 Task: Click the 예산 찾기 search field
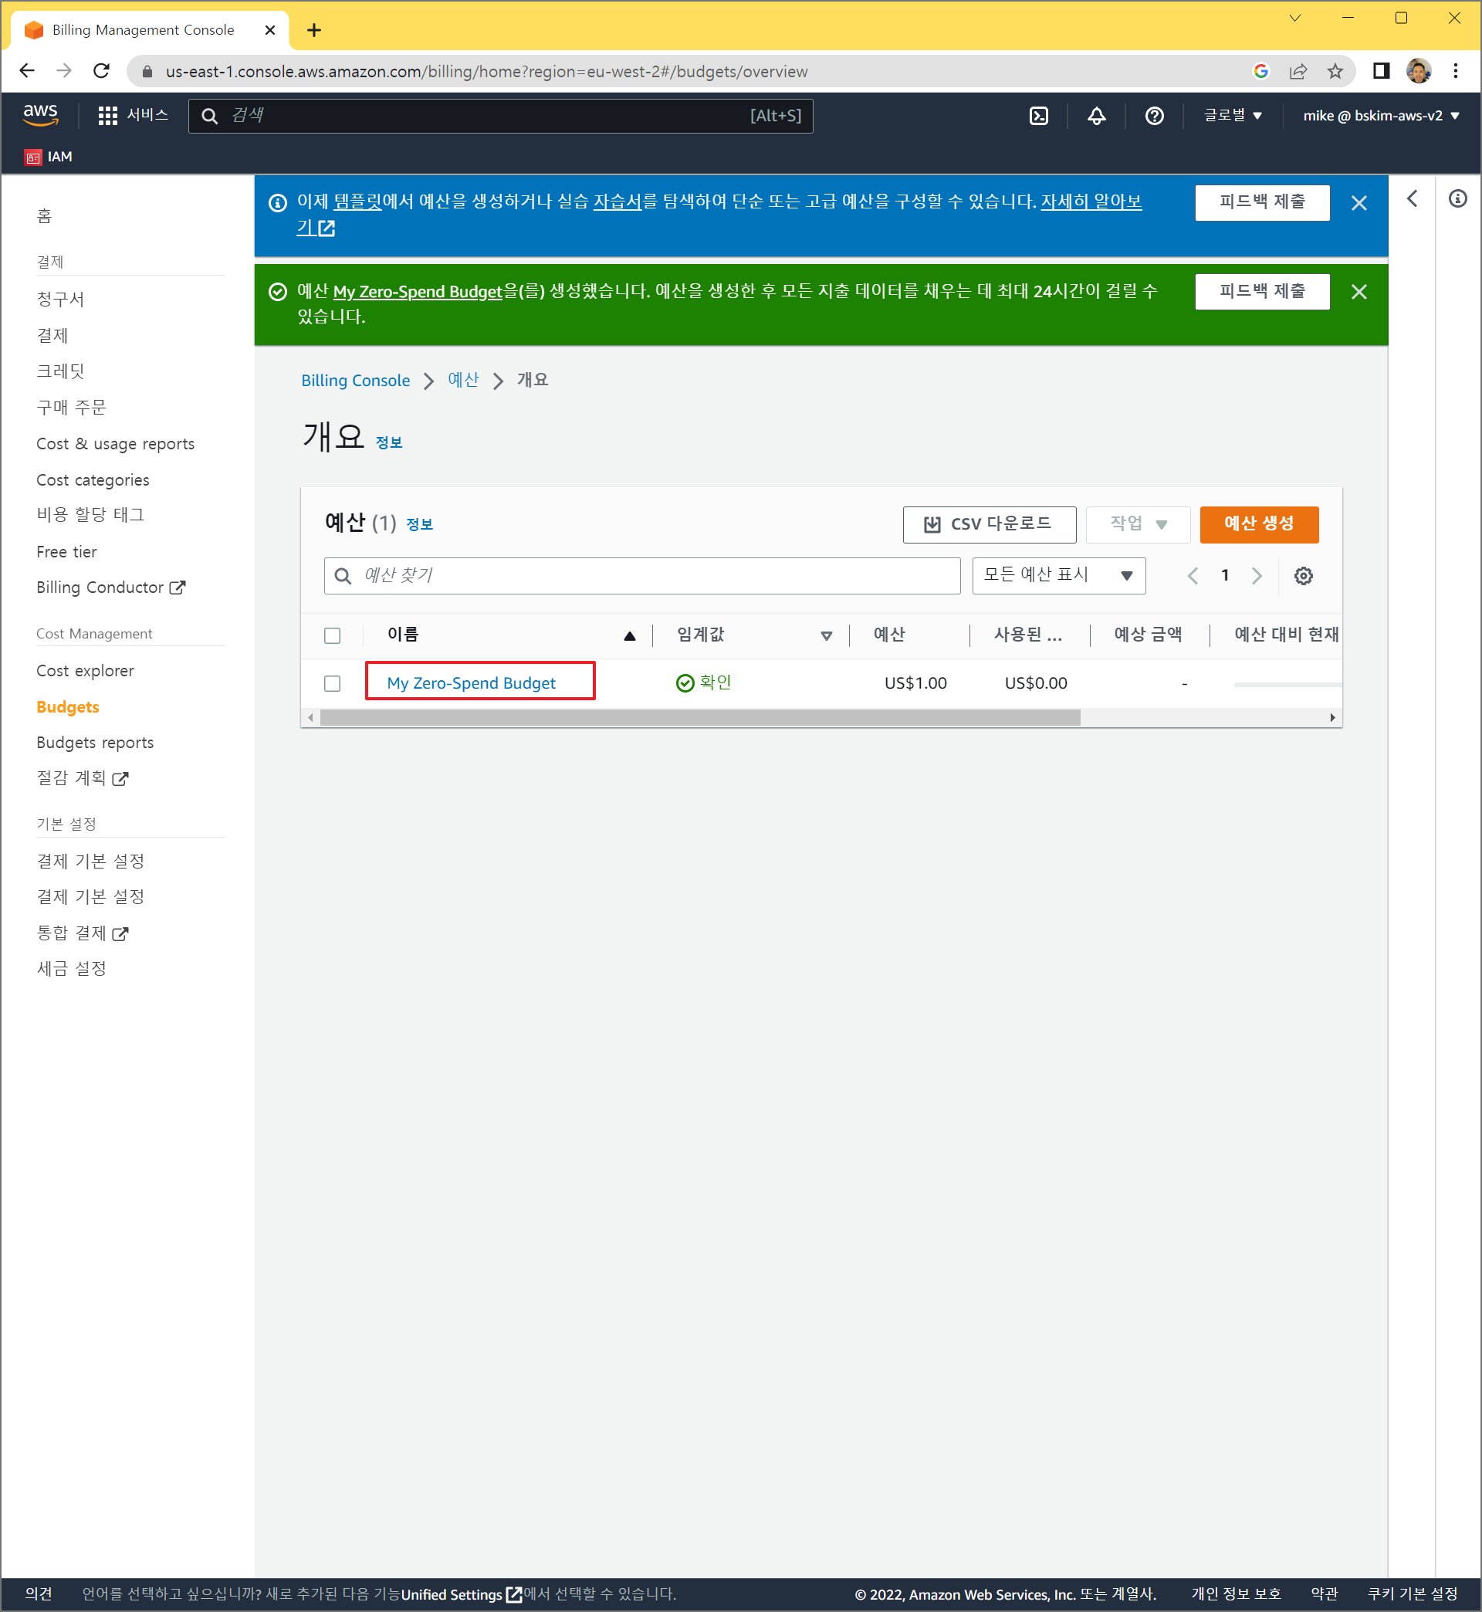(641, 576)
